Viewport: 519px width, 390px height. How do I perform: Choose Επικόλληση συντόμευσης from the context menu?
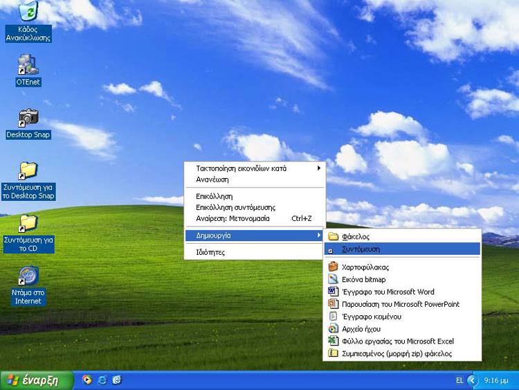pos(255,207)
